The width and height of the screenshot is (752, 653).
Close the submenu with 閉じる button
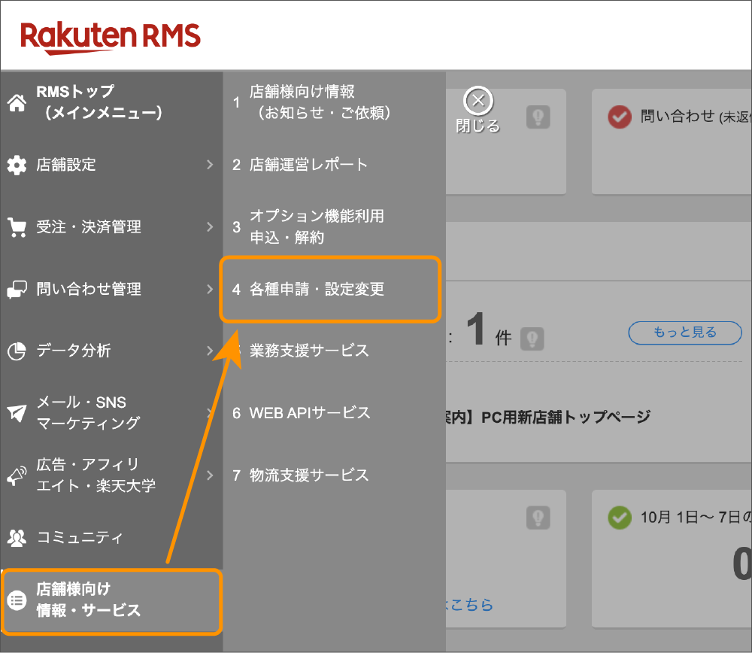point(478,110)
